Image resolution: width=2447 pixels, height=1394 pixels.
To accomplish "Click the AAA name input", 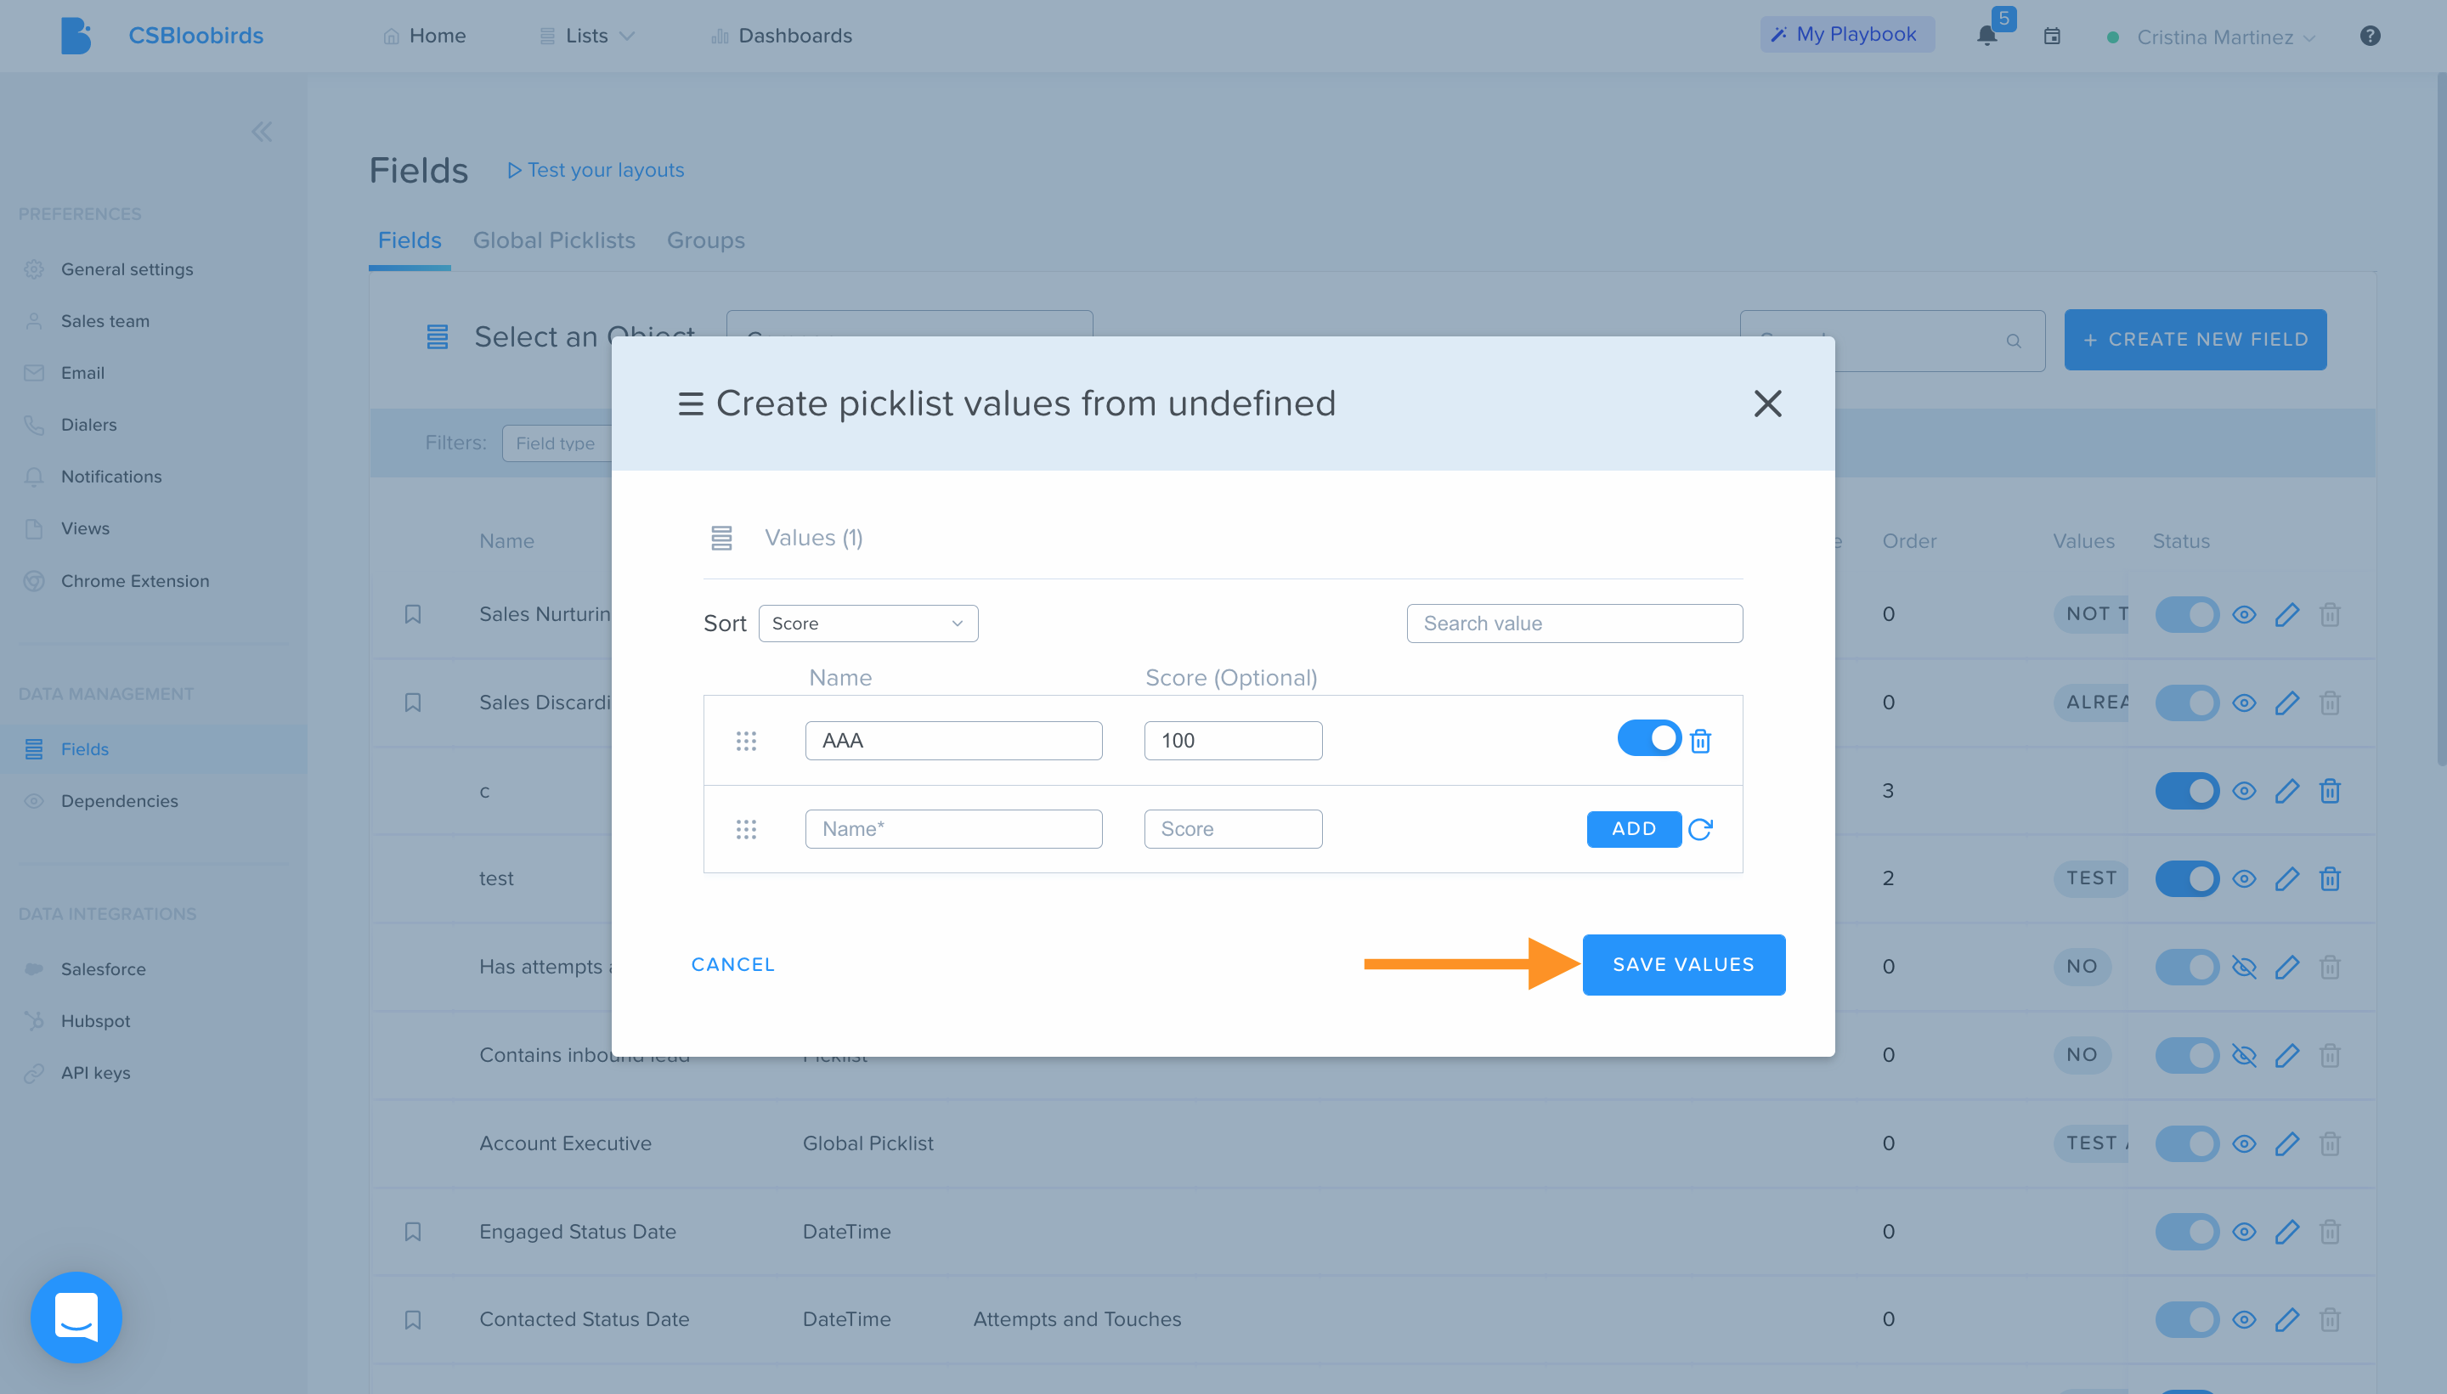I will tap(953, 740).
